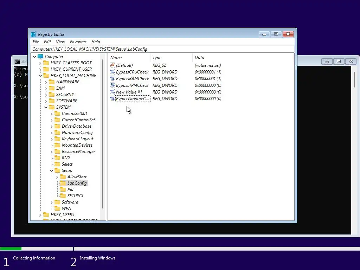Click the Registry Editor title bar icon

[x=33, y=34]
